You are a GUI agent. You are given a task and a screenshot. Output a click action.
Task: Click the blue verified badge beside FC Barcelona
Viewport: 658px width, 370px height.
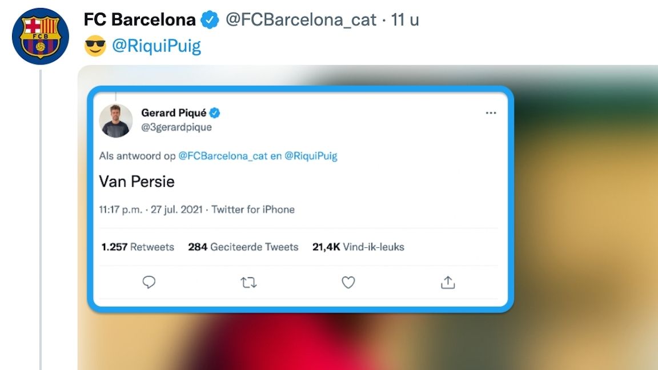210,21
